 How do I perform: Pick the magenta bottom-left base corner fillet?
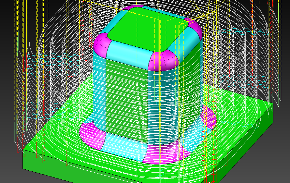pos(91,135)
